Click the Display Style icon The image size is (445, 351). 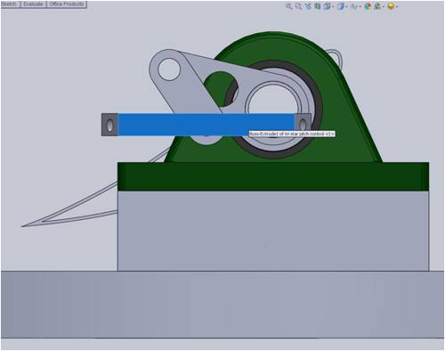click(340, 6)
